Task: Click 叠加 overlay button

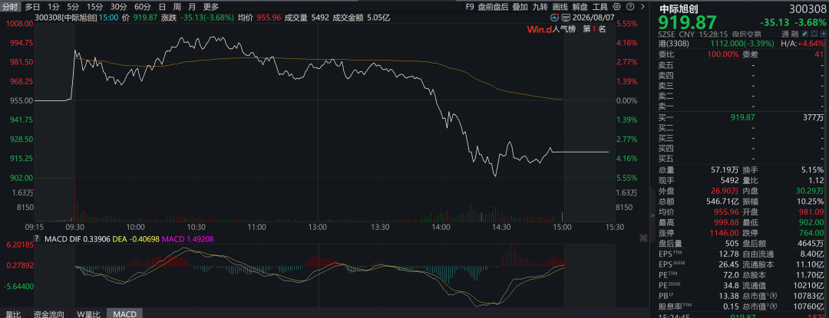Action: tap(520, 7)
